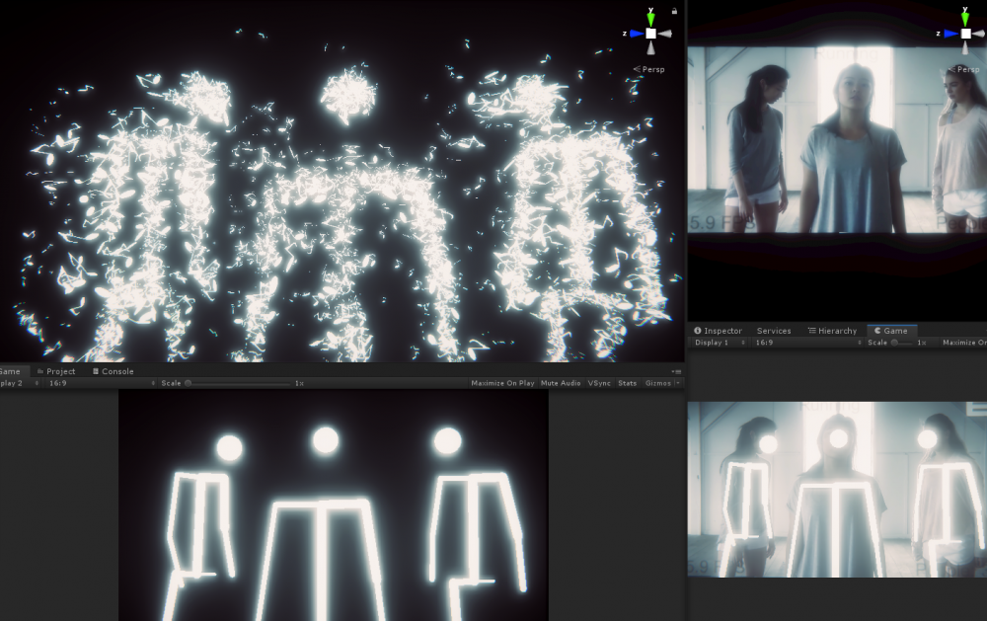Click gray bottom cone of left scene gizmo
Viewport: 987px width, 621px height.
[650, 48]
